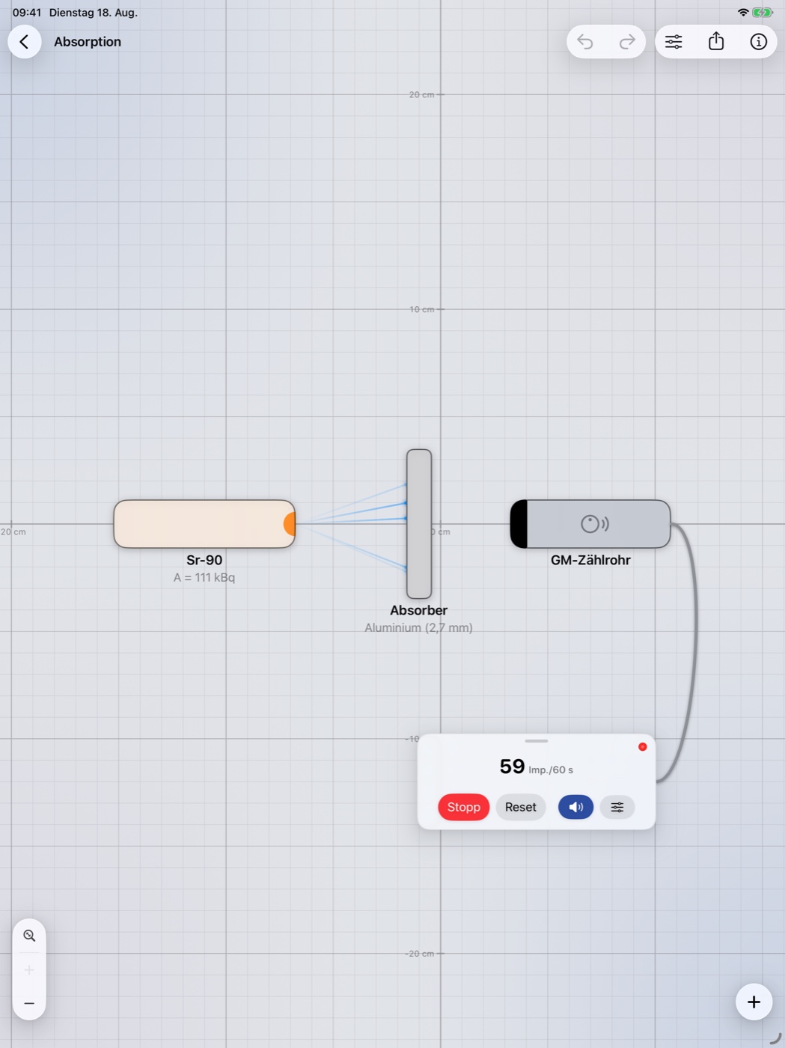Viewport: 785px width, 1048px height.
Task: Add a new component with plus button
Action: [x=754, y=1002]
